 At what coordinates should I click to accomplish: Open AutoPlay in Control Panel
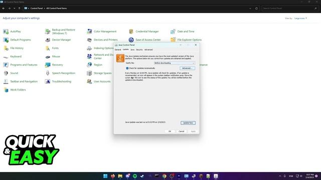tap(12, 31)
